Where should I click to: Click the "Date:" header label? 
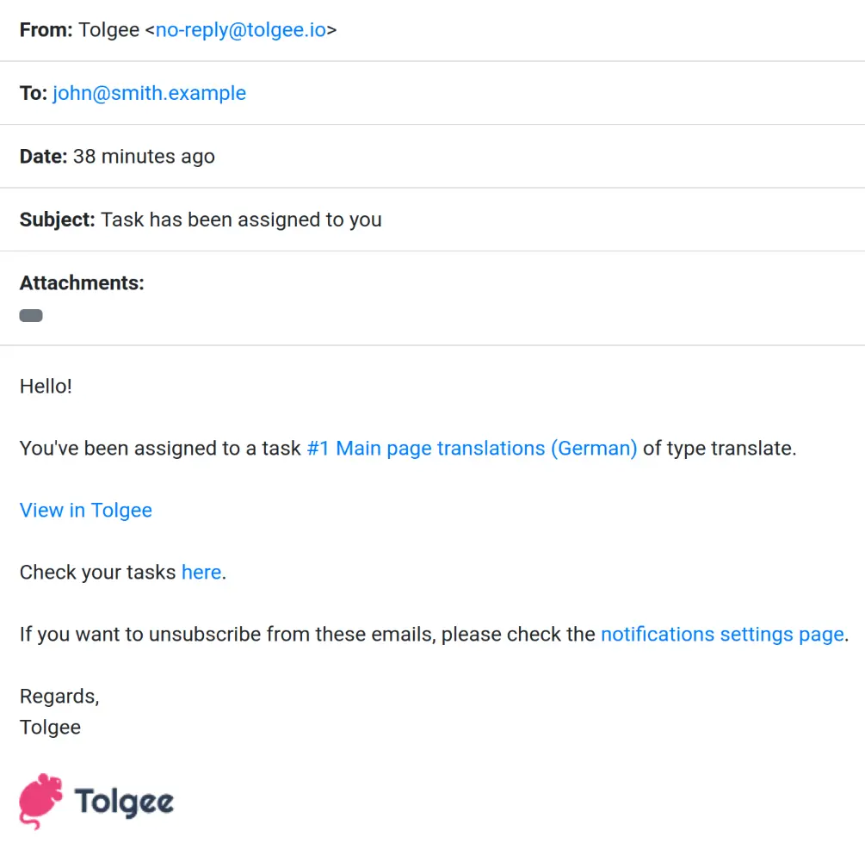pyautogui.click(x=43, y=156)
